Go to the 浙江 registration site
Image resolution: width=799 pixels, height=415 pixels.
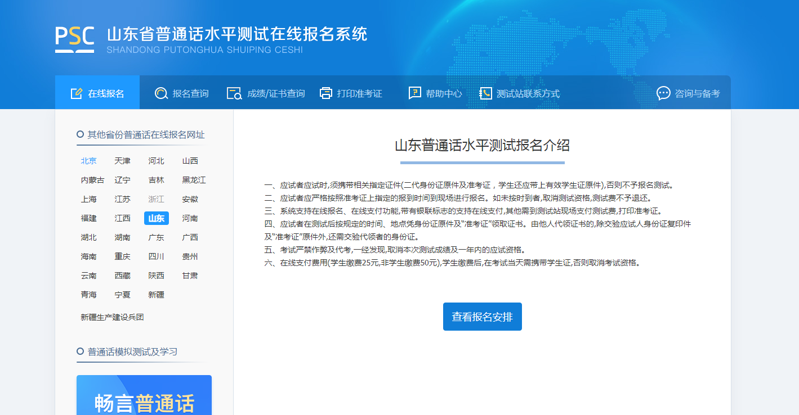[x=156, y=199]
